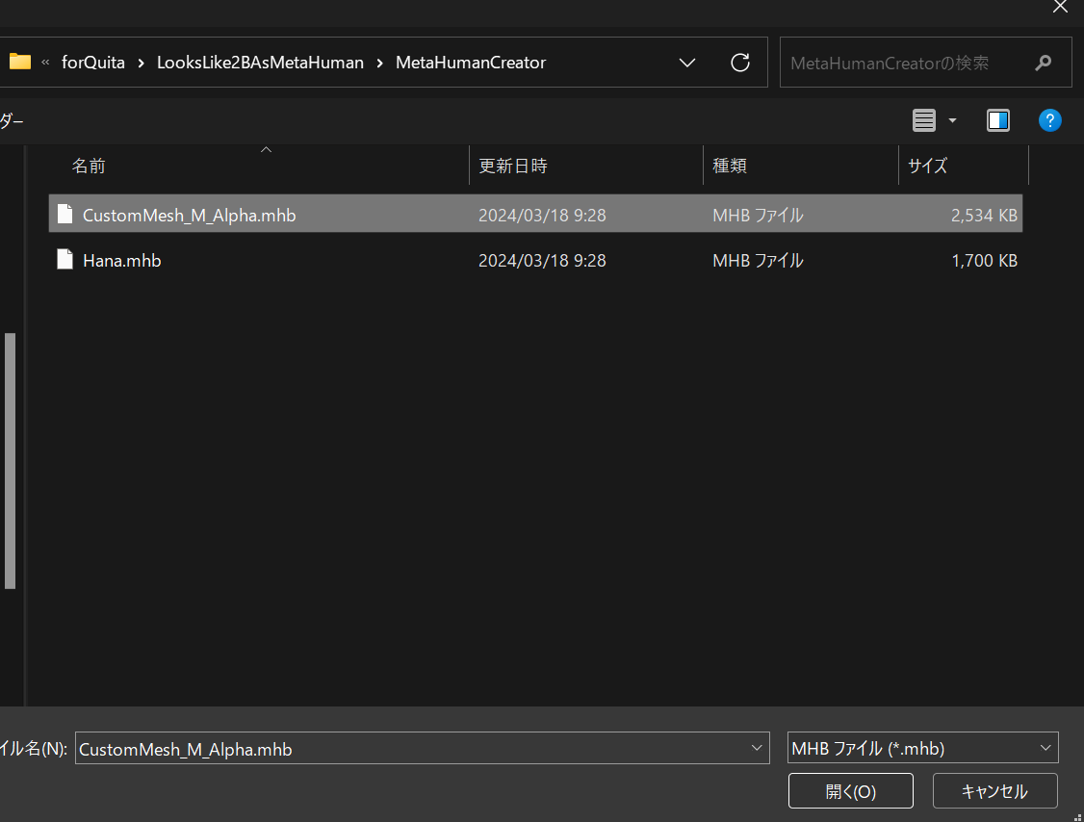Expand the file name combo box
1084x822 pixels.
[757, 748]
